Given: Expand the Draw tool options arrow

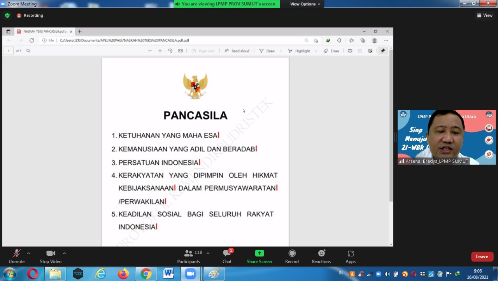Looking at the screenshot, I should (281, 51).
